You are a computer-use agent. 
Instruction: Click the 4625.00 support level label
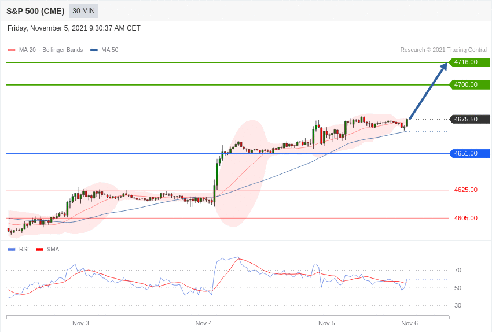point(465,190)
